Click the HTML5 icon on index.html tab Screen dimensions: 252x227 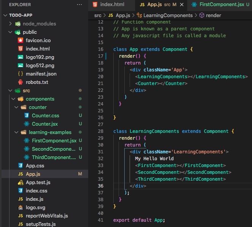[x=95, y=5]
